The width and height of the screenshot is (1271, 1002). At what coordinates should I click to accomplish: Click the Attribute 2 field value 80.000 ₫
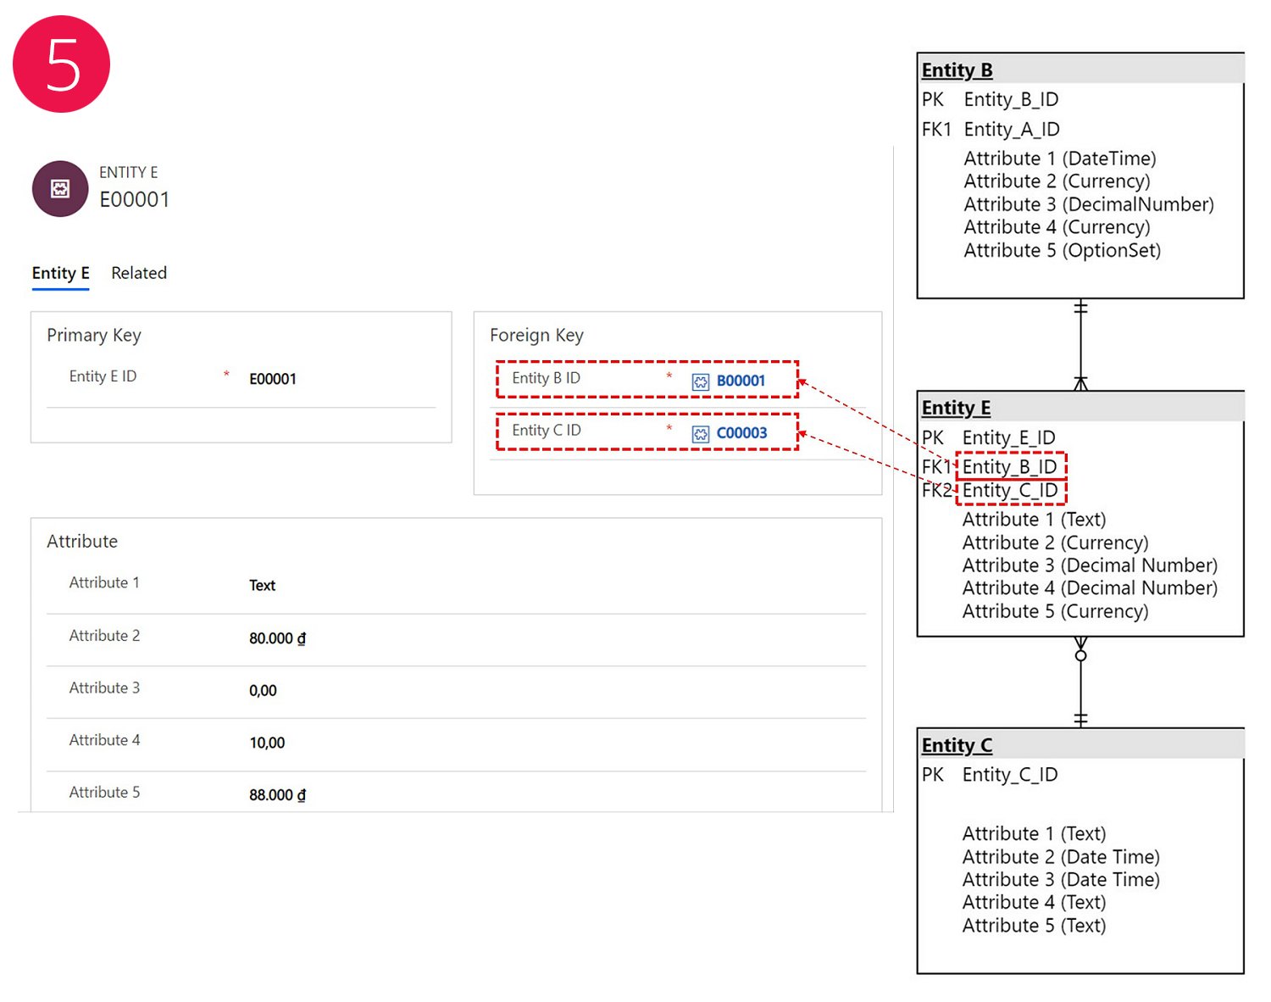coord(277,638)
